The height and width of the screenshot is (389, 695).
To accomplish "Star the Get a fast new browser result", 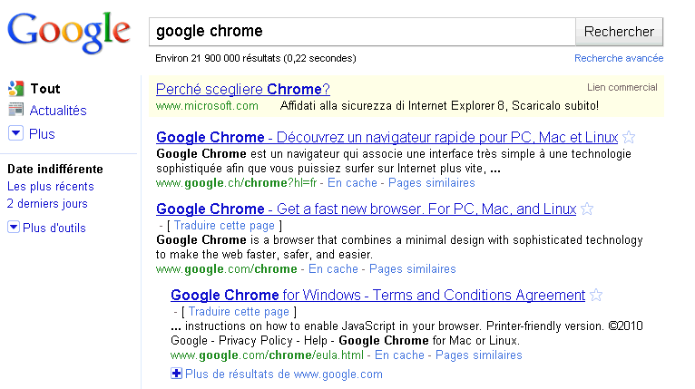I will (x=587, y=209).
